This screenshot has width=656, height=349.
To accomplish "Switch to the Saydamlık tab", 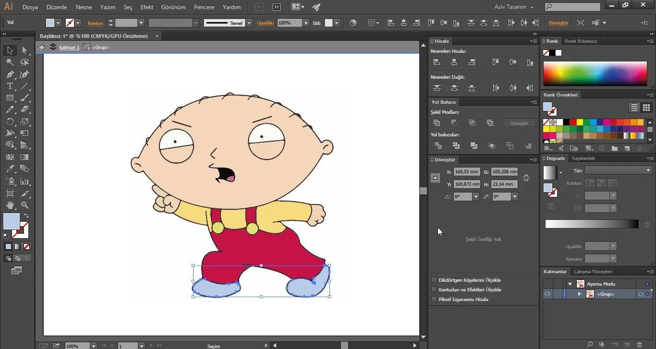I will tap(583, 158).
